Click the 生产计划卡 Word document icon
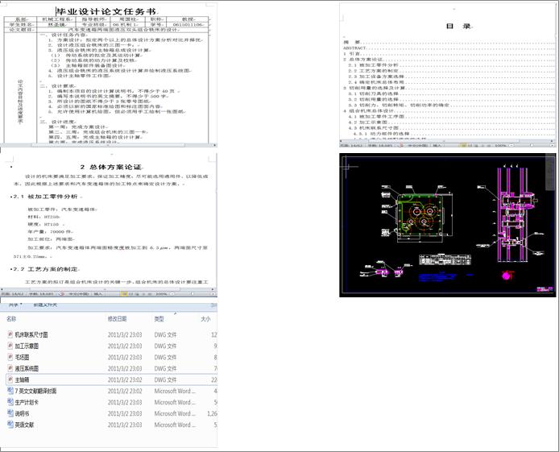Viewport: 559px width, 452px height. tap(9, 402)
